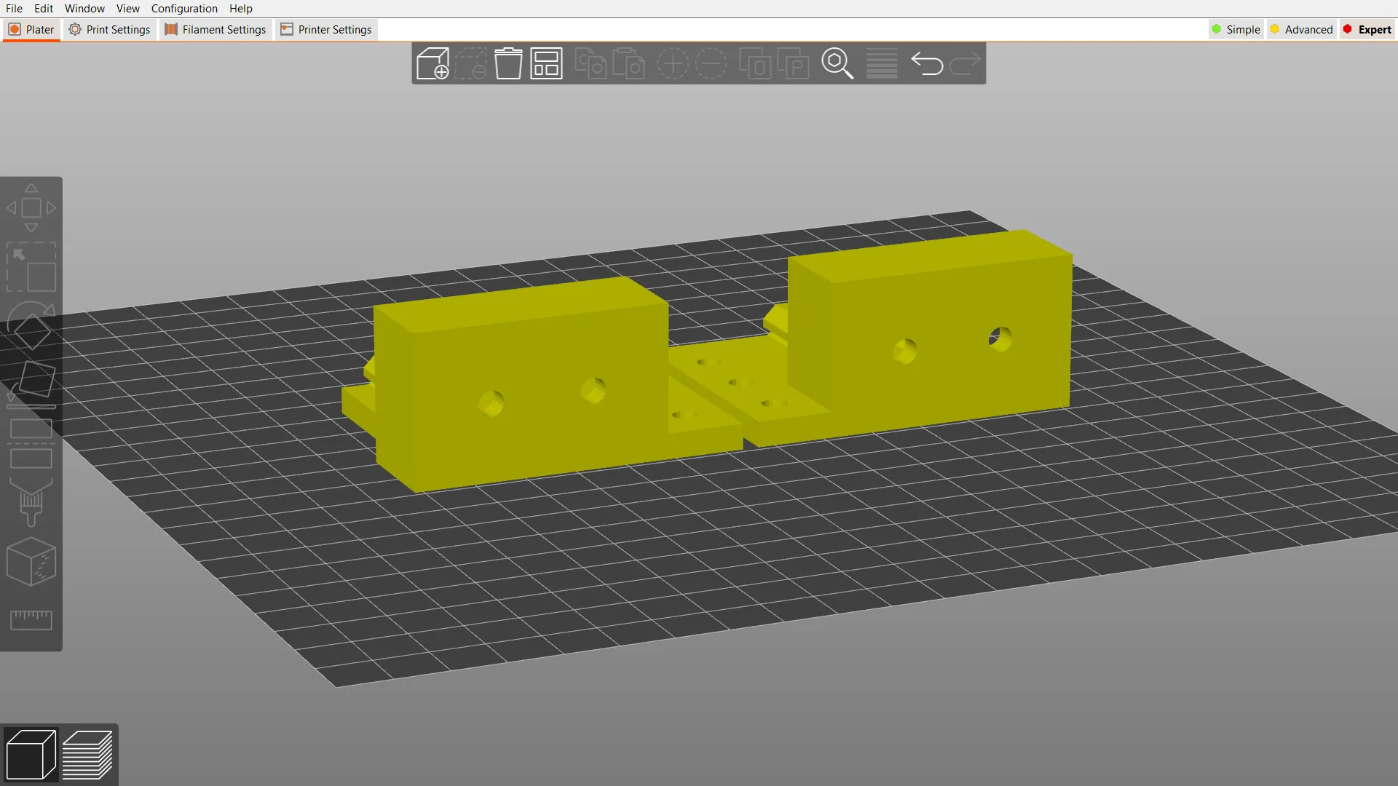Arrange objects on the print bed
The image size is (1398, 786).
point(546,64)
